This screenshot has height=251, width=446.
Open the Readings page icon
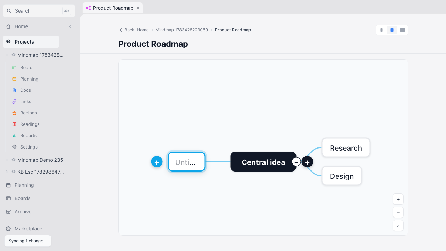[x=14, y=124]
